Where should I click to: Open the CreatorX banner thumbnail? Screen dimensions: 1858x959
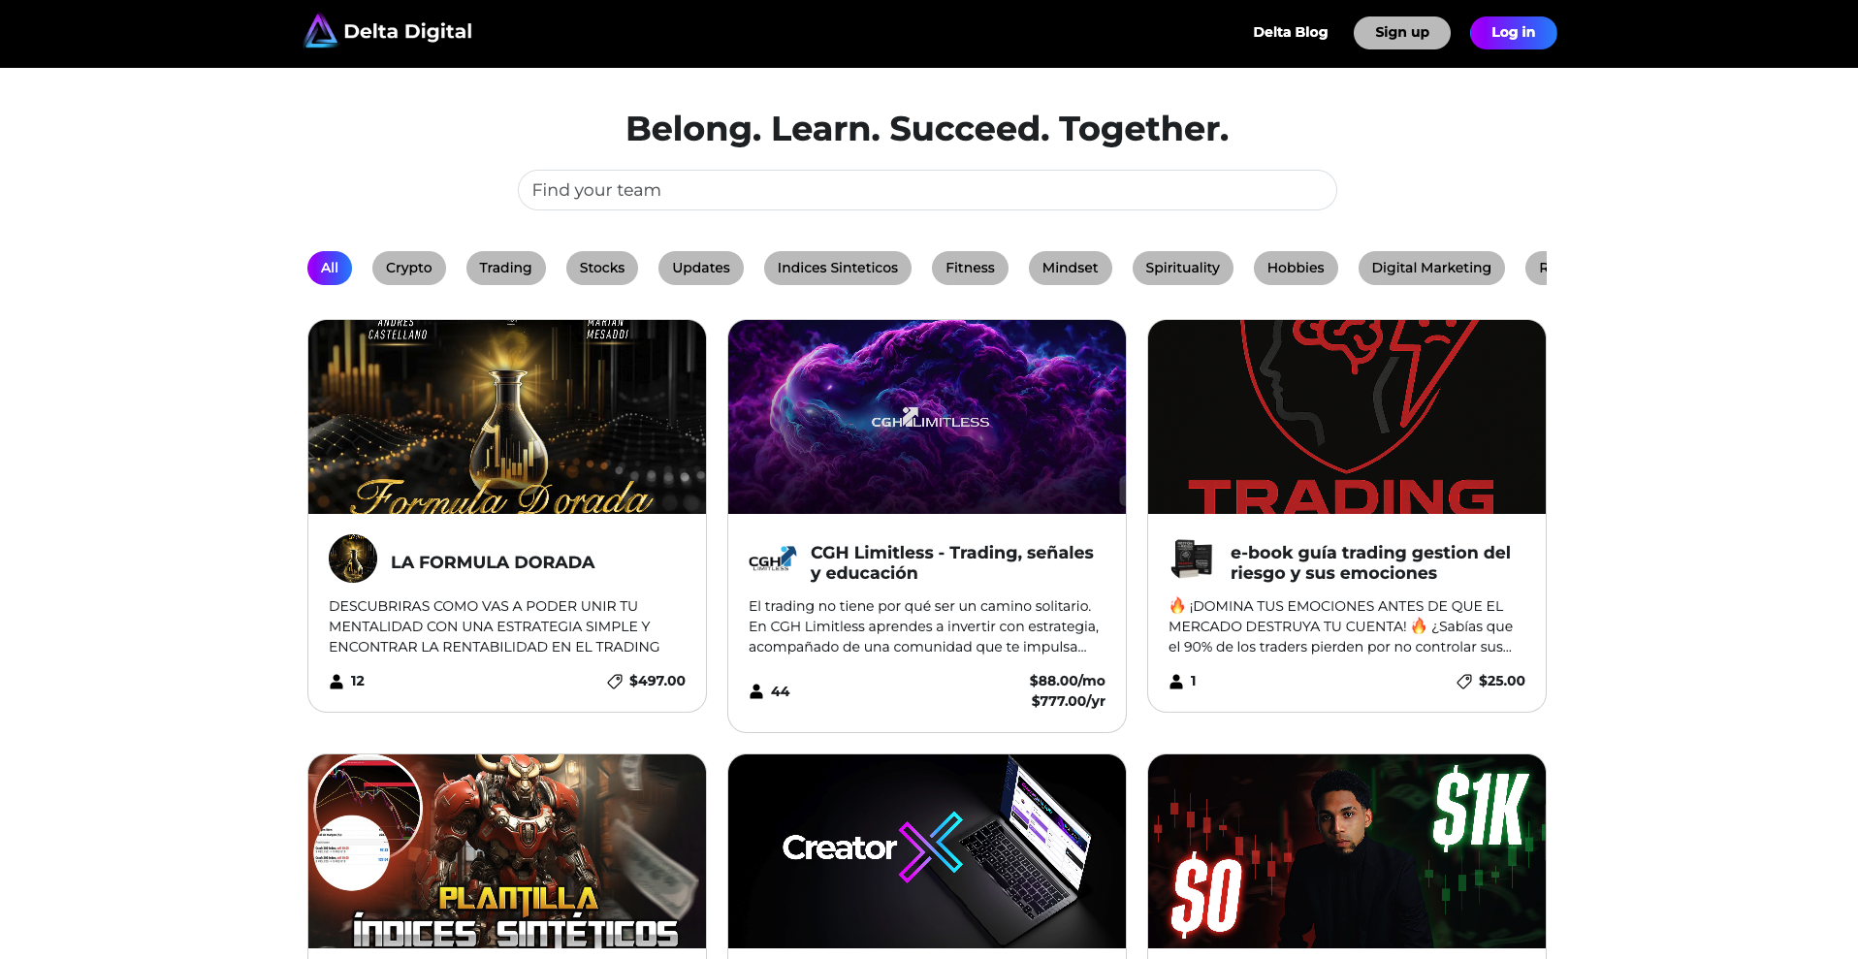927,851
